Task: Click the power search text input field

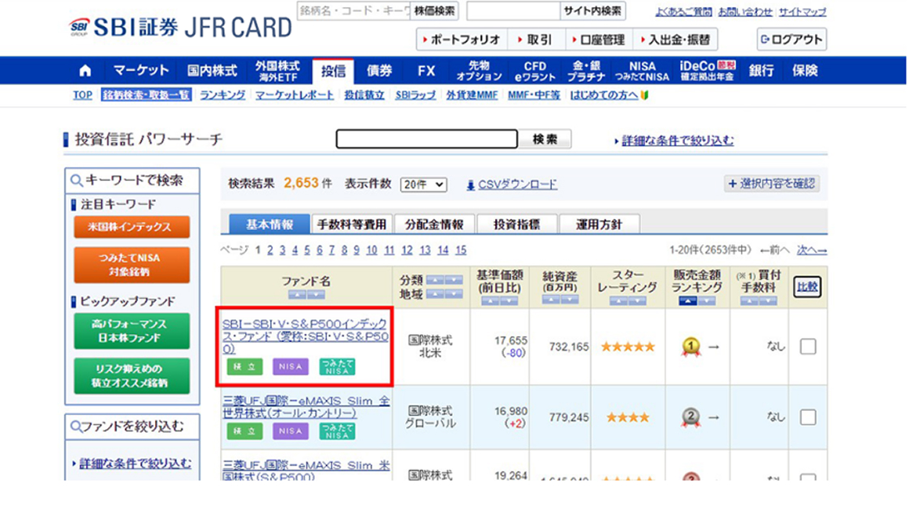Action: [427, 139]
